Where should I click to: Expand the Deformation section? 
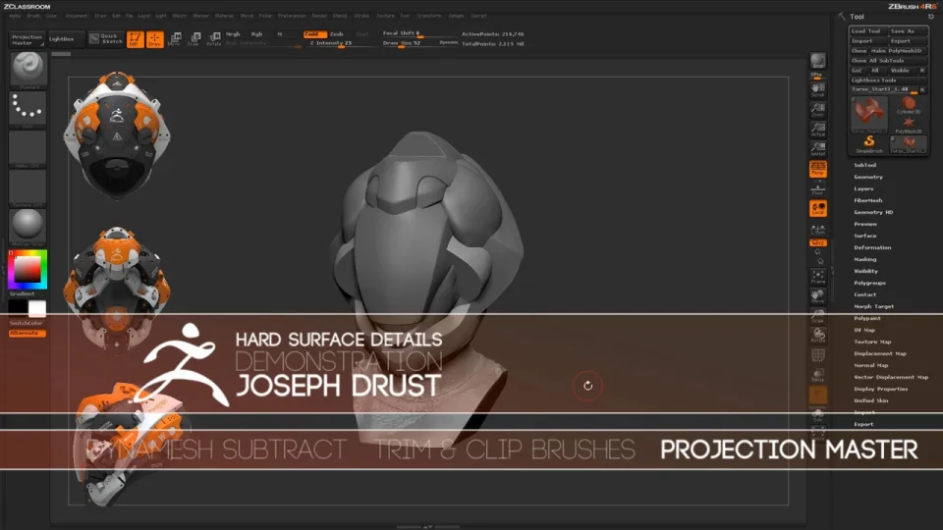coord(872,247)
